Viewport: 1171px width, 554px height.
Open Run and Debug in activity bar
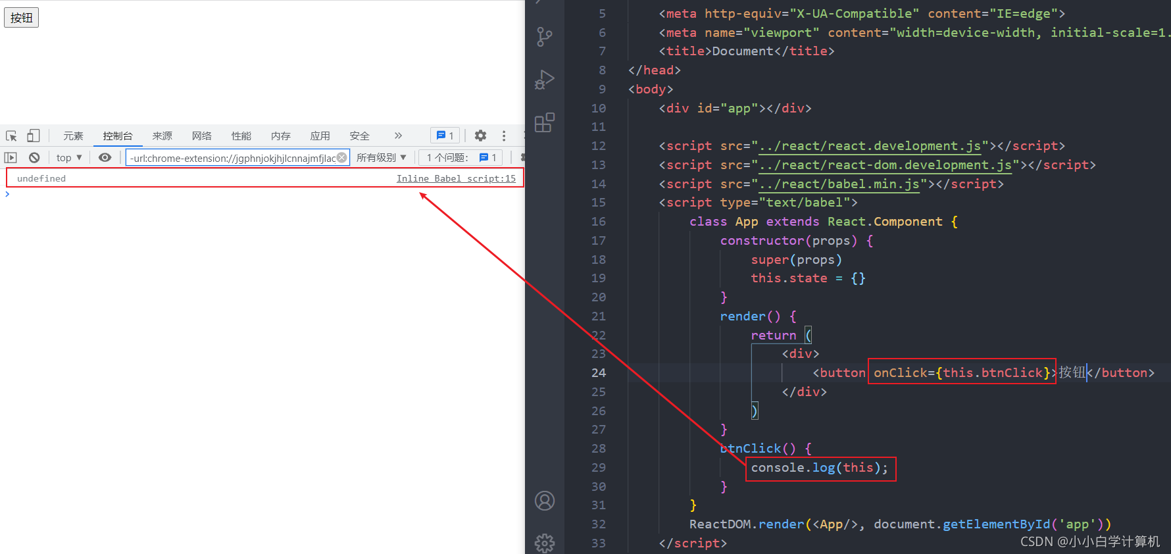[x=545, y=80]
